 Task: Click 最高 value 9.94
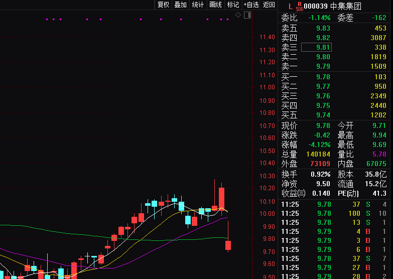379,135
